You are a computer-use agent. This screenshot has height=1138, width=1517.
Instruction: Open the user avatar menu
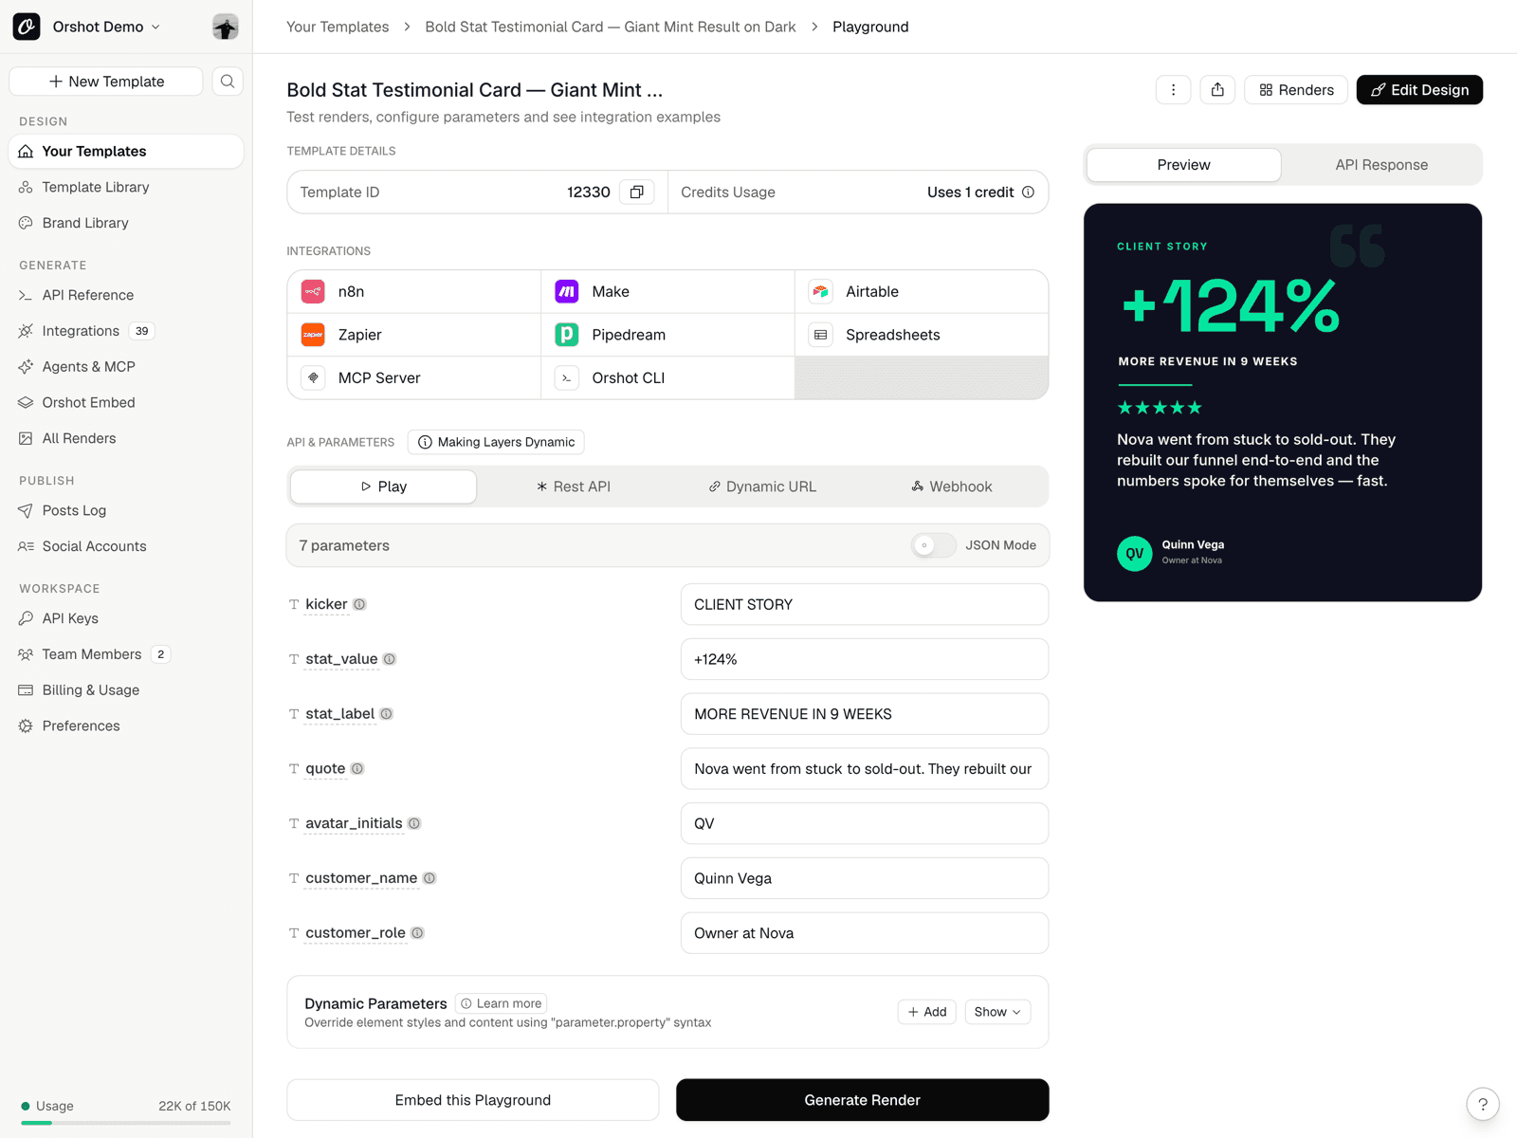click(225, 27)
